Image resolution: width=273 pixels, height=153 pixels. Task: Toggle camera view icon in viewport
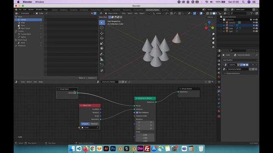(213, 42)
